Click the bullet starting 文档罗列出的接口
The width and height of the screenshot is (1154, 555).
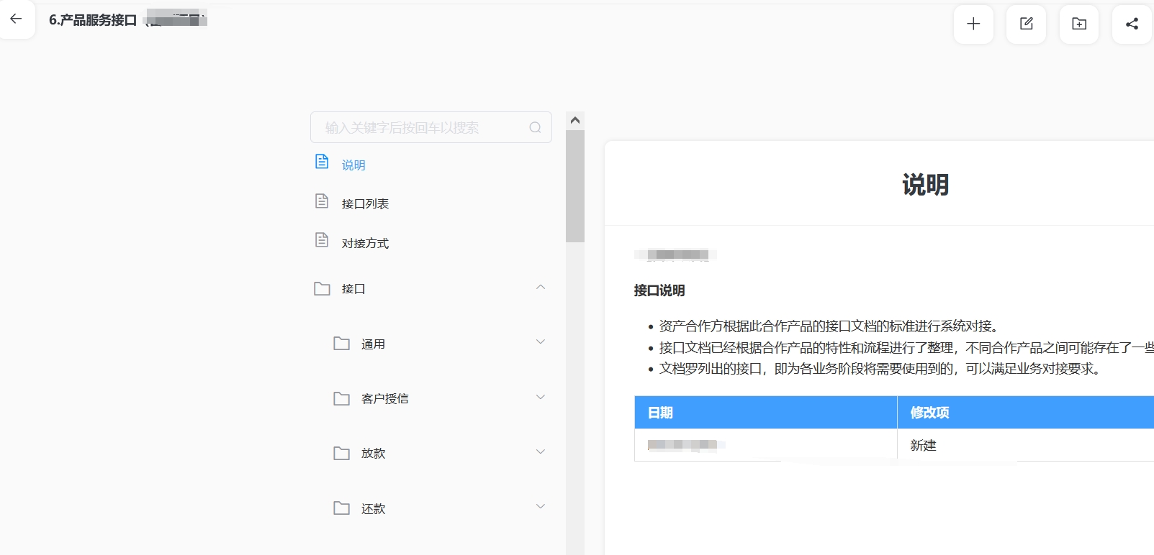tap(882, 369)
